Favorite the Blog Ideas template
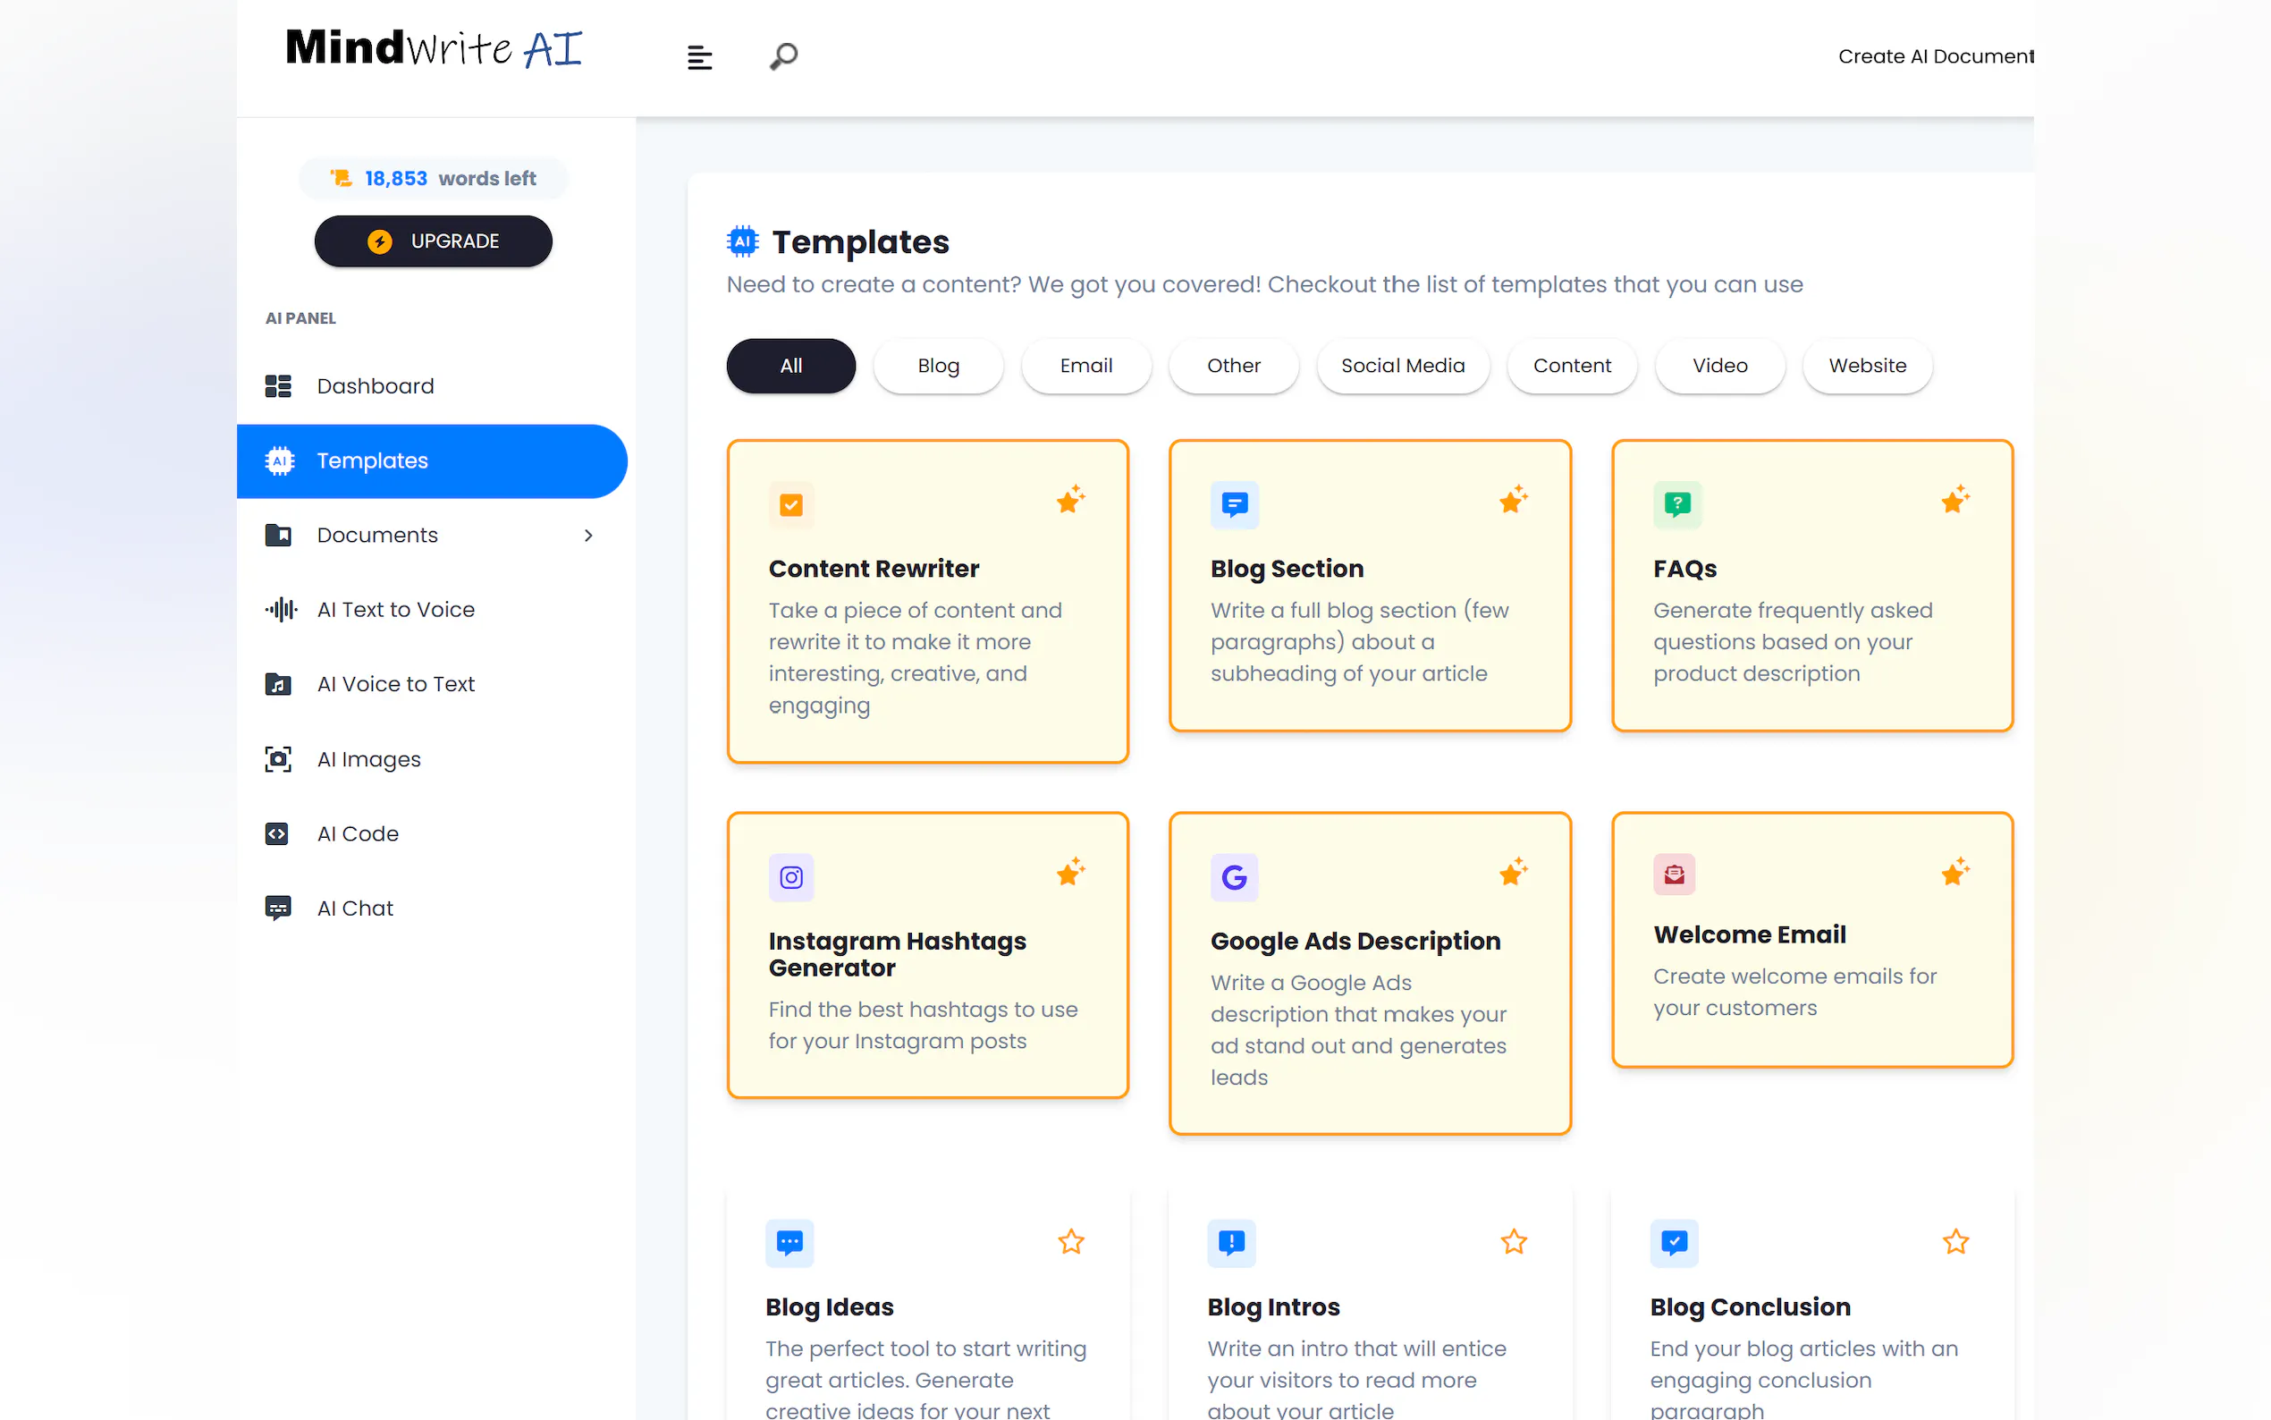 click(x=1070, y=1241)
